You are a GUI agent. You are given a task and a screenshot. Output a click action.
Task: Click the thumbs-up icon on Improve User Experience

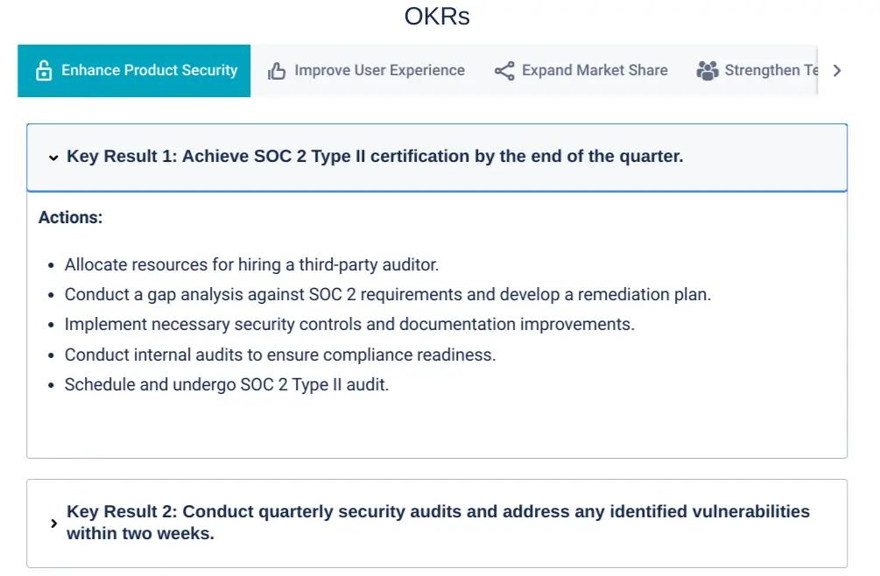click(277, 71)
